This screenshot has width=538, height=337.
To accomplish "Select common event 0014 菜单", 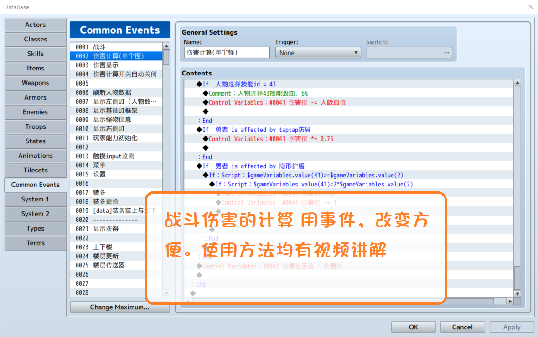I will tap(116, 165).
